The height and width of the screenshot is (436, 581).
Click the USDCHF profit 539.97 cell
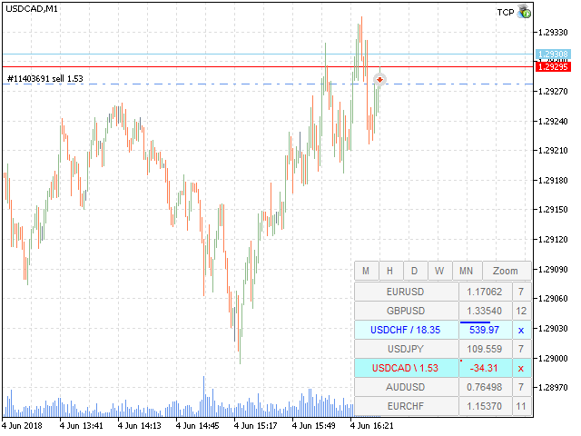[x=484, y=330]
